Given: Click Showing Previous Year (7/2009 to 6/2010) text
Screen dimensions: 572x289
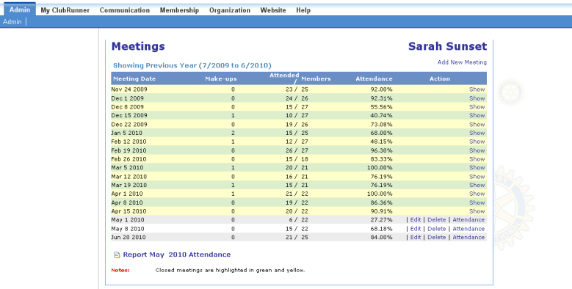Looking at the screenshot, I should point(192,65).
